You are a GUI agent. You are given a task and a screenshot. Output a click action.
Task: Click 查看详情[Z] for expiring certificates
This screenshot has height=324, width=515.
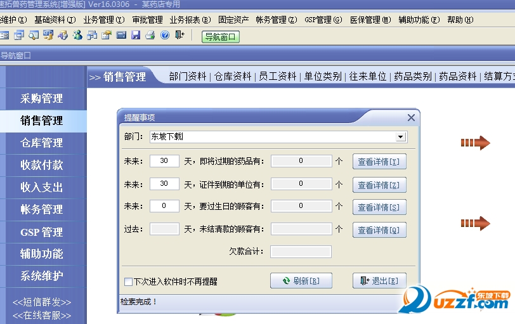click(379, 185)
